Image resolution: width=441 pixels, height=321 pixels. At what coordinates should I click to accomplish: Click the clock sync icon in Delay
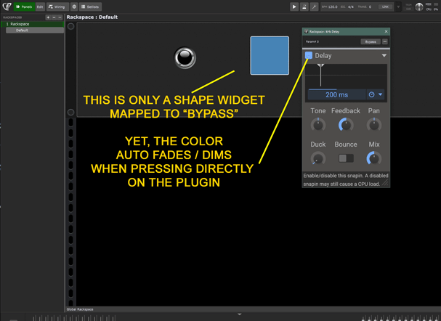tap(371, 94)
